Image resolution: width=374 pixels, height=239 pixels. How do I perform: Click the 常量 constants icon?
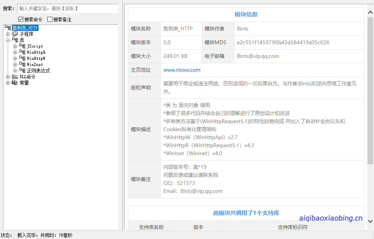(x=15, y=83)
